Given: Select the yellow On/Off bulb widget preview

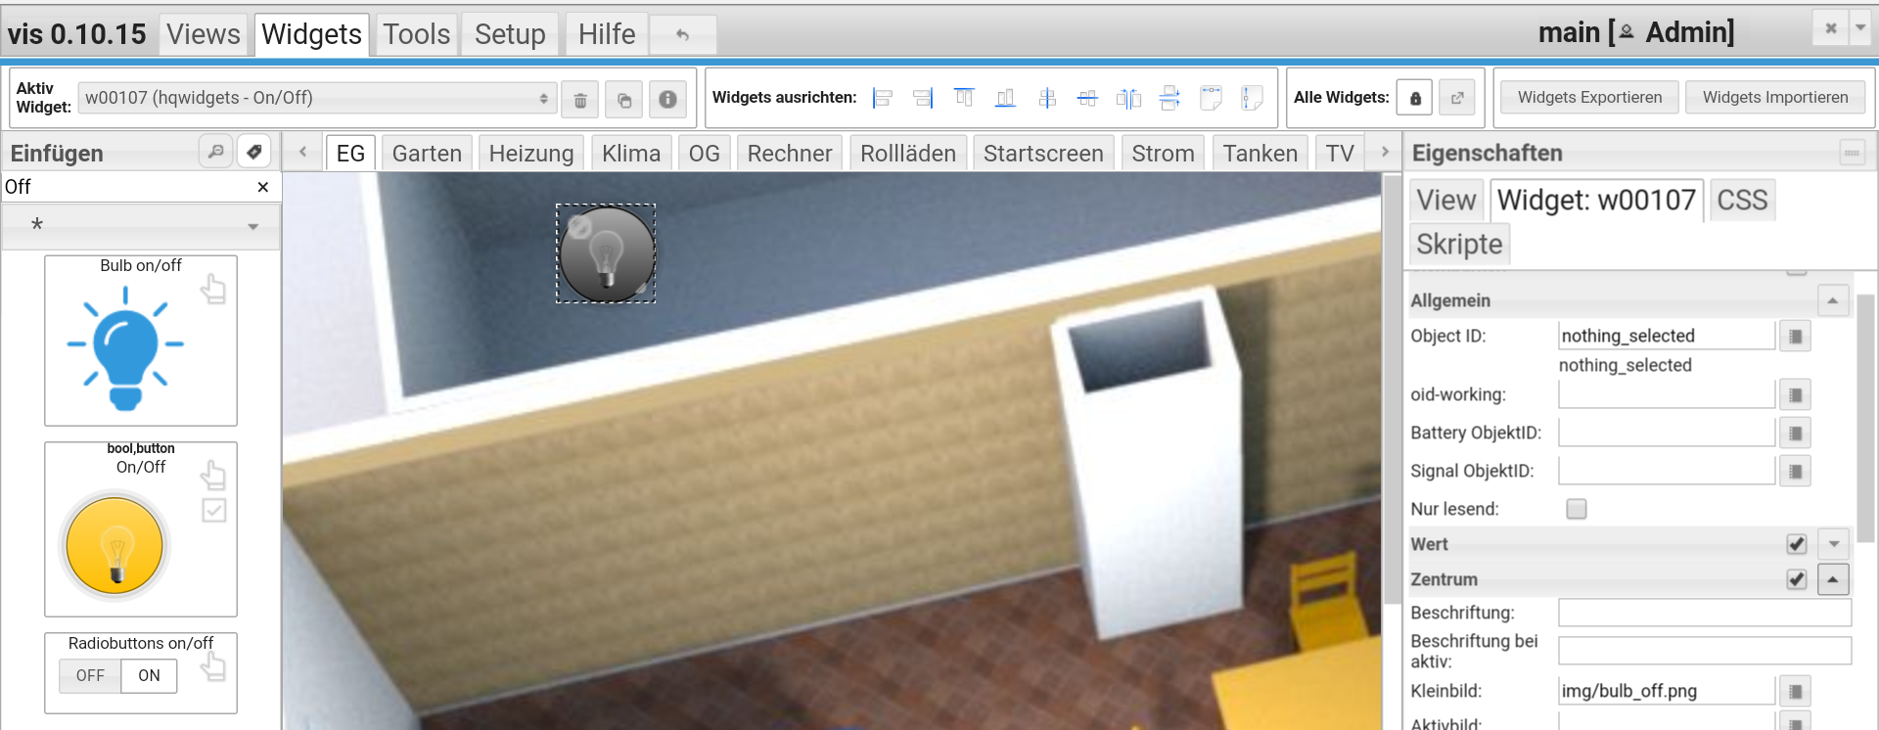Looking at the screenshot, I should [115, 545].
